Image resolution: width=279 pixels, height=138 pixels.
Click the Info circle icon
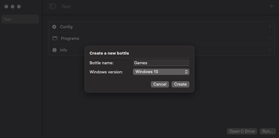pyautogui.click(x=54, y=50)
